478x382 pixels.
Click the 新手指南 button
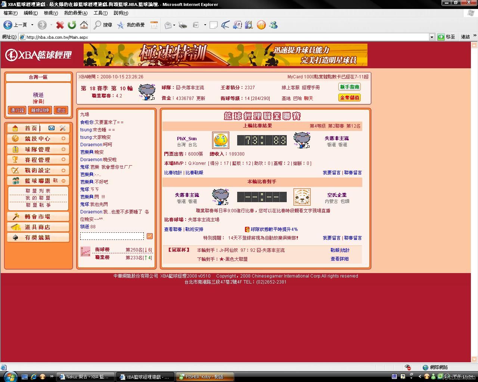pos(350,87)
